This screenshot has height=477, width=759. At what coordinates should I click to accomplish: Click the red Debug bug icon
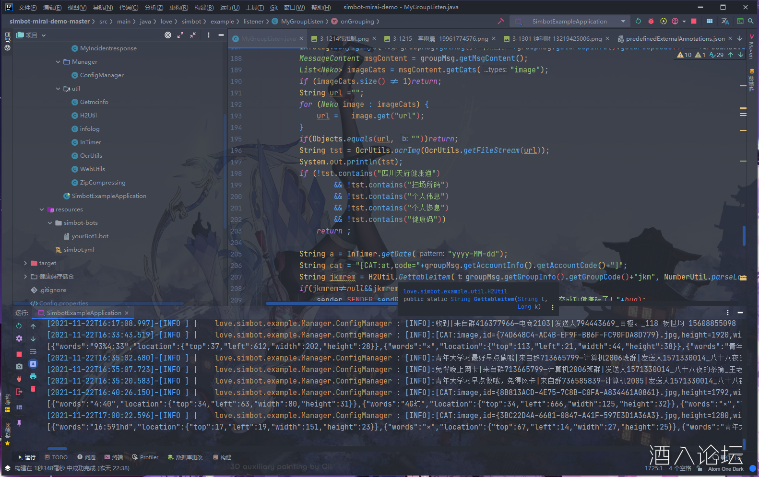coord(651,21)
